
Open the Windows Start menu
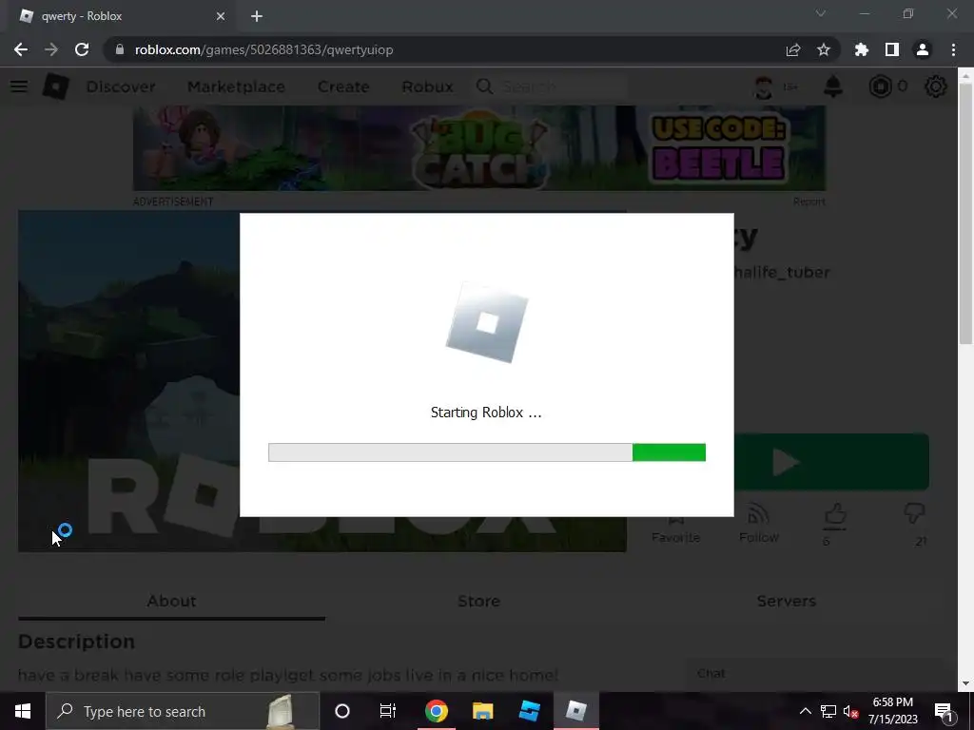pyautogui.click(x=23, y=711)
